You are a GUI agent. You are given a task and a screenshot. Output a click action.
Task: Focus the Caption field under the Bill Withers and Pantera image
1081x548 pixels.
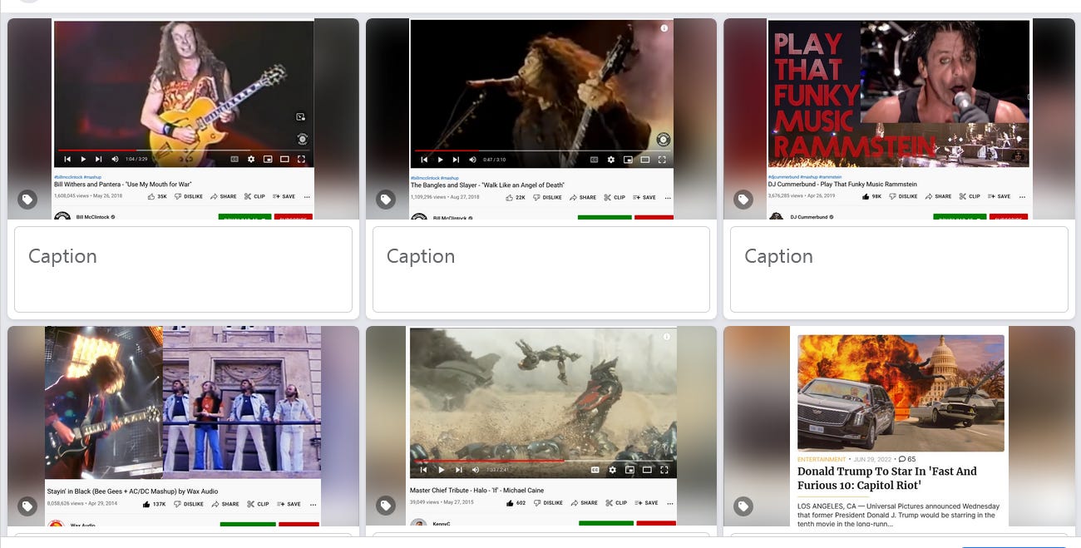[x=183, y=269]
